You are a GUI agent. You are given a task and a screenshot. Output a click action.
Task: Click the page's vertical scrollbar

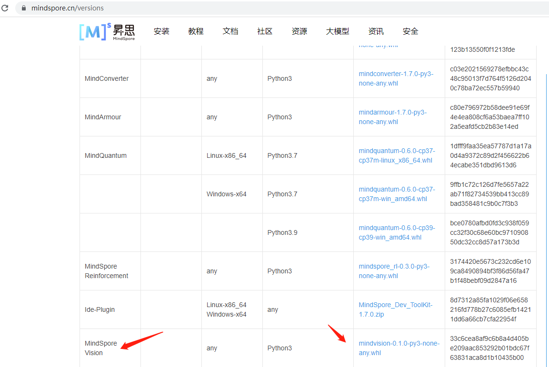(x=546, y=220)
